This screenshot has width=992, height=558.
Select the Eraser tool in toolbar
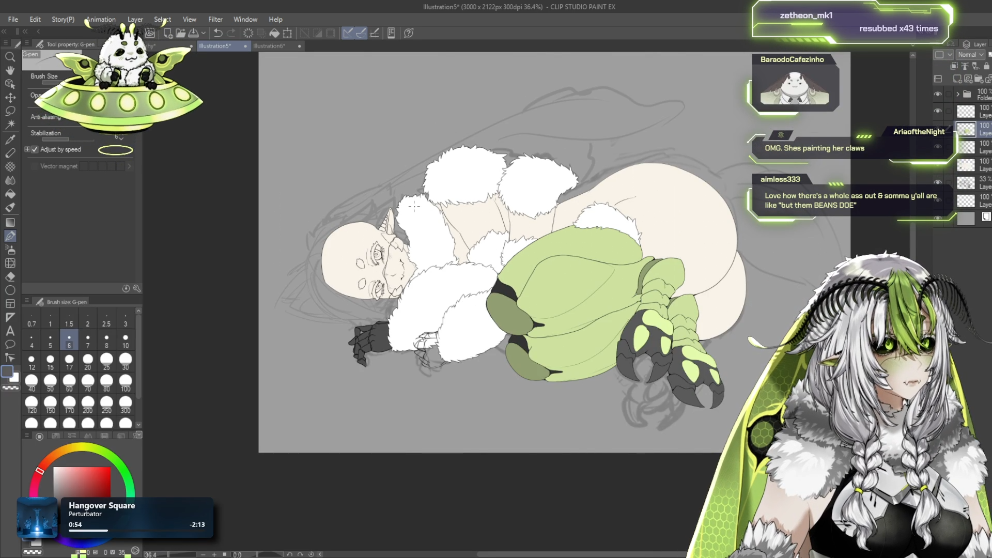click(x=10, y=277)
